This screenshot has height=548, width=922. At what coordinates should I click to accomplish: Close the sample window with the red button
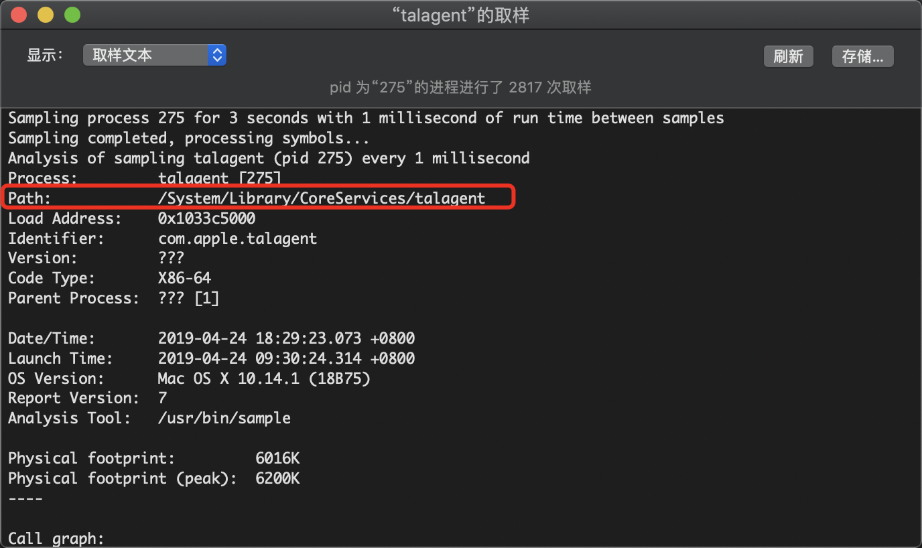tap(19, 15)
